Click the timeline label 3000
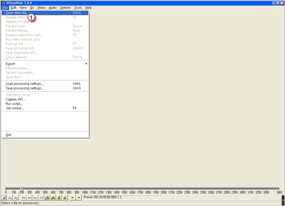 pyautogui.click(x=243, y=192)
